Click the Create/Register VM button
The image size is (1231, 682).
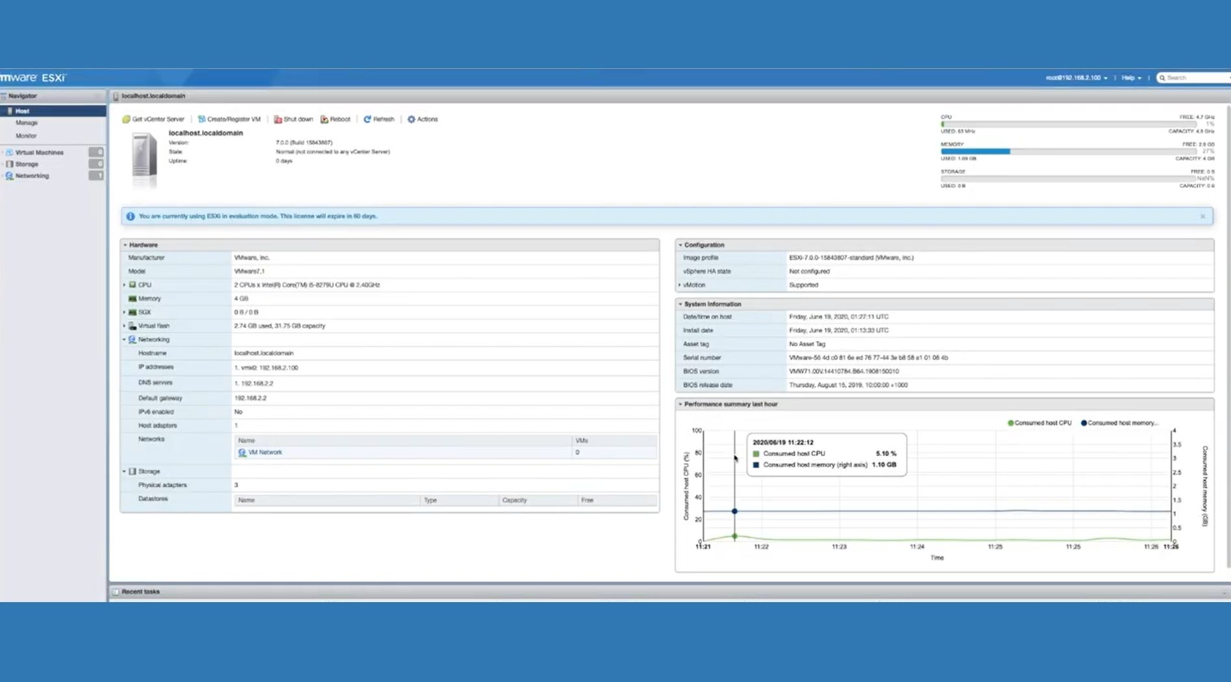(x=229, y=120)
